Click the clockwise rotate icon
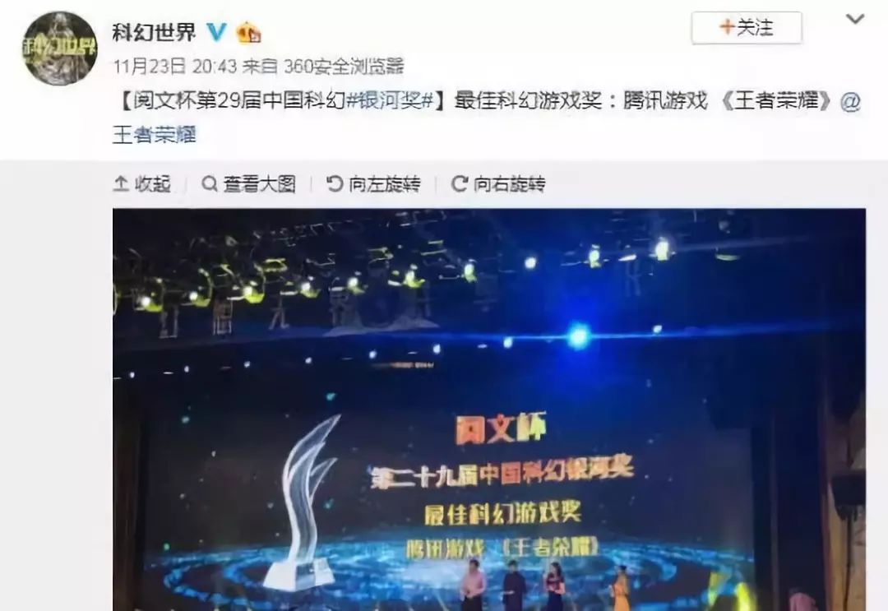 [x=460, y=183]
